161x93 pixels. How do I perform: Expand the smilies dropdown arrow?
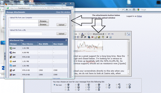[x=91, y=34]
